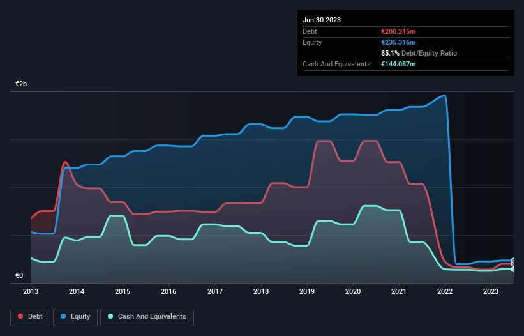Toggle the Cash And Equivalents legend button
Screen dimensions: 524x336
[x=147, y=317]
